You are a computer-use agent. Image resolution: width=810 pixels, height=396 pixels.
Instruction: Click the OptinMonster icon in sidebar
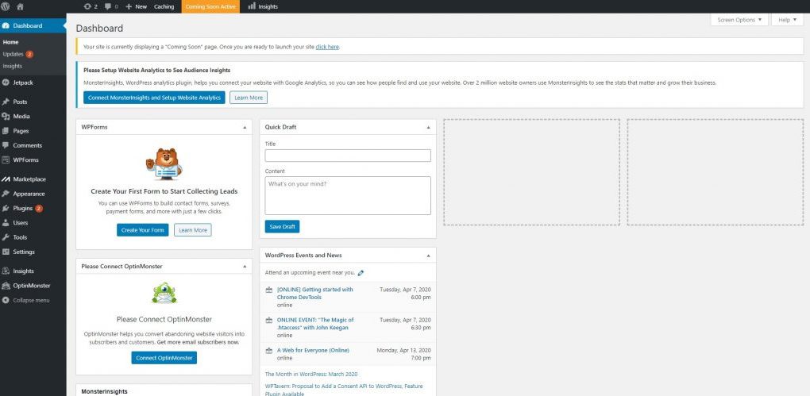[6, 286]
